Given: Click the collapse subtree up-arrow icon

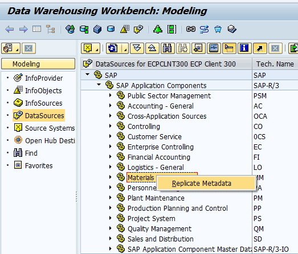Looking at the screenshot, I should (152, 48).
